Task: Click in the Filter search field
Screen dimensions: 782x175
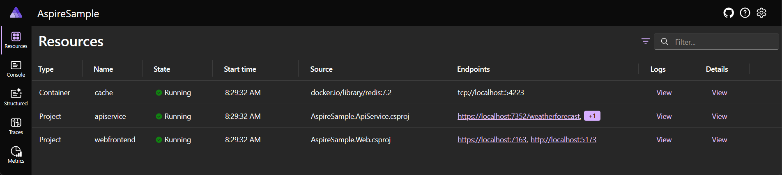Action: tap(716, 42)
